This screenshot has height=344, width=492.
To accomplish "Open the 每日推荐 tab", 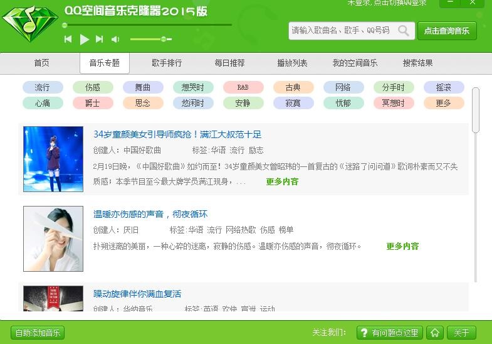I will [x=229, y=63].
